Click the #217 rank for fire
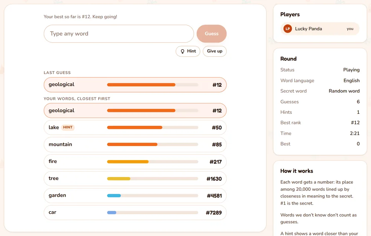This screenshot has height=236, width=371. click(x=216, y=162)
